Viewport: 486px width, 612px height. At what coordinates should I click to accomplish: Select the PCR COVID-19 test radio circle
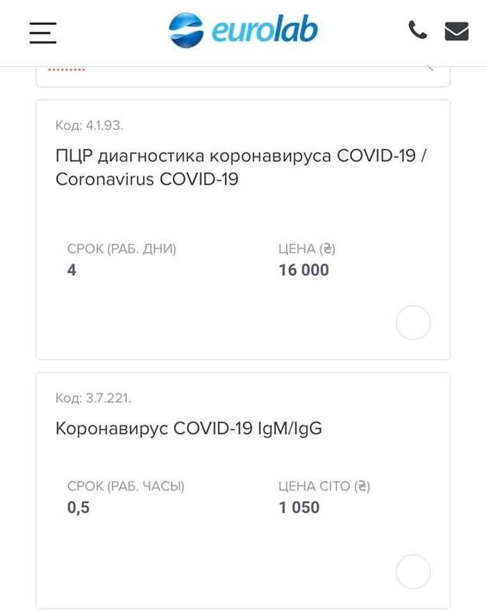pyautogui.click(x=413, y=322)
